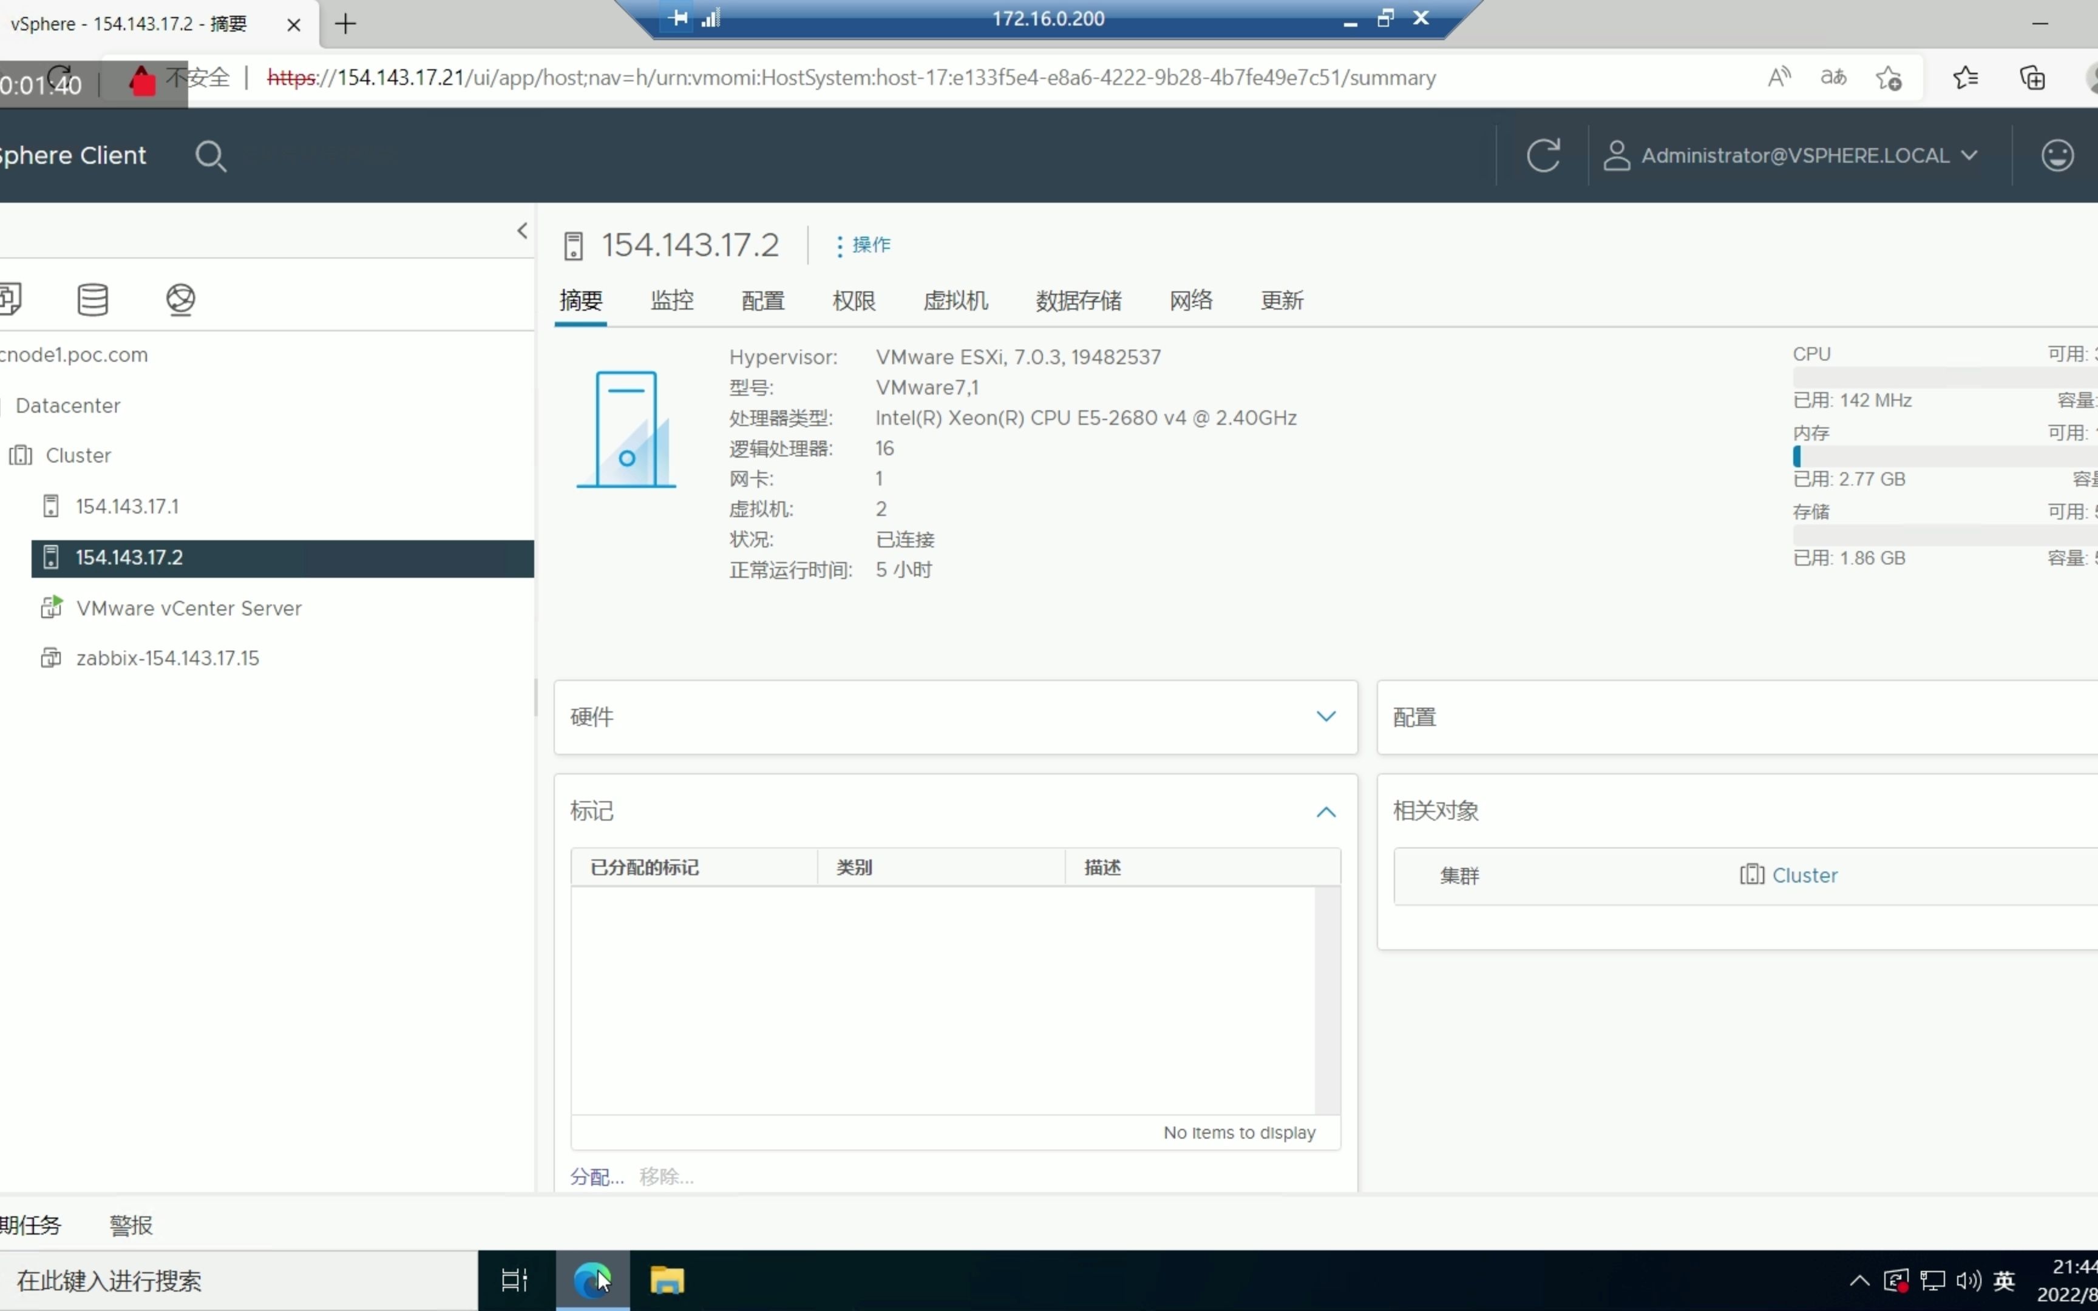Open the 操作 actions menu

[863, 245]
